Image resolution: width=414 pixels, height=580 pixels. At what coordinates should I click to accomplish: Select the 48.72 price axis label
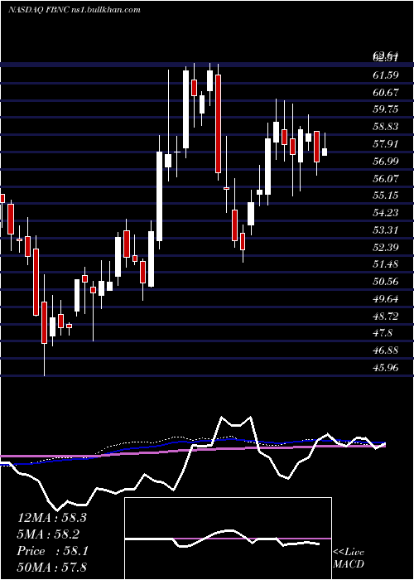coord(387,316)
